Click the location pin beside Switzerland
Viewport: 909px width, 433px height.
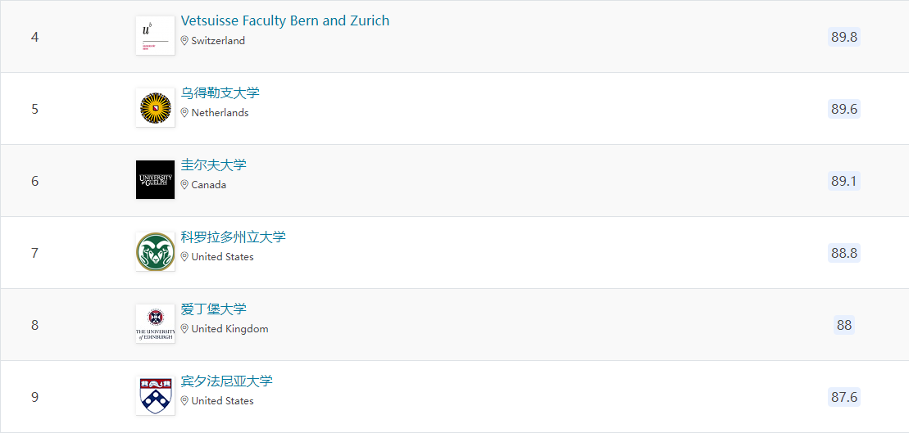pos(184,41)
